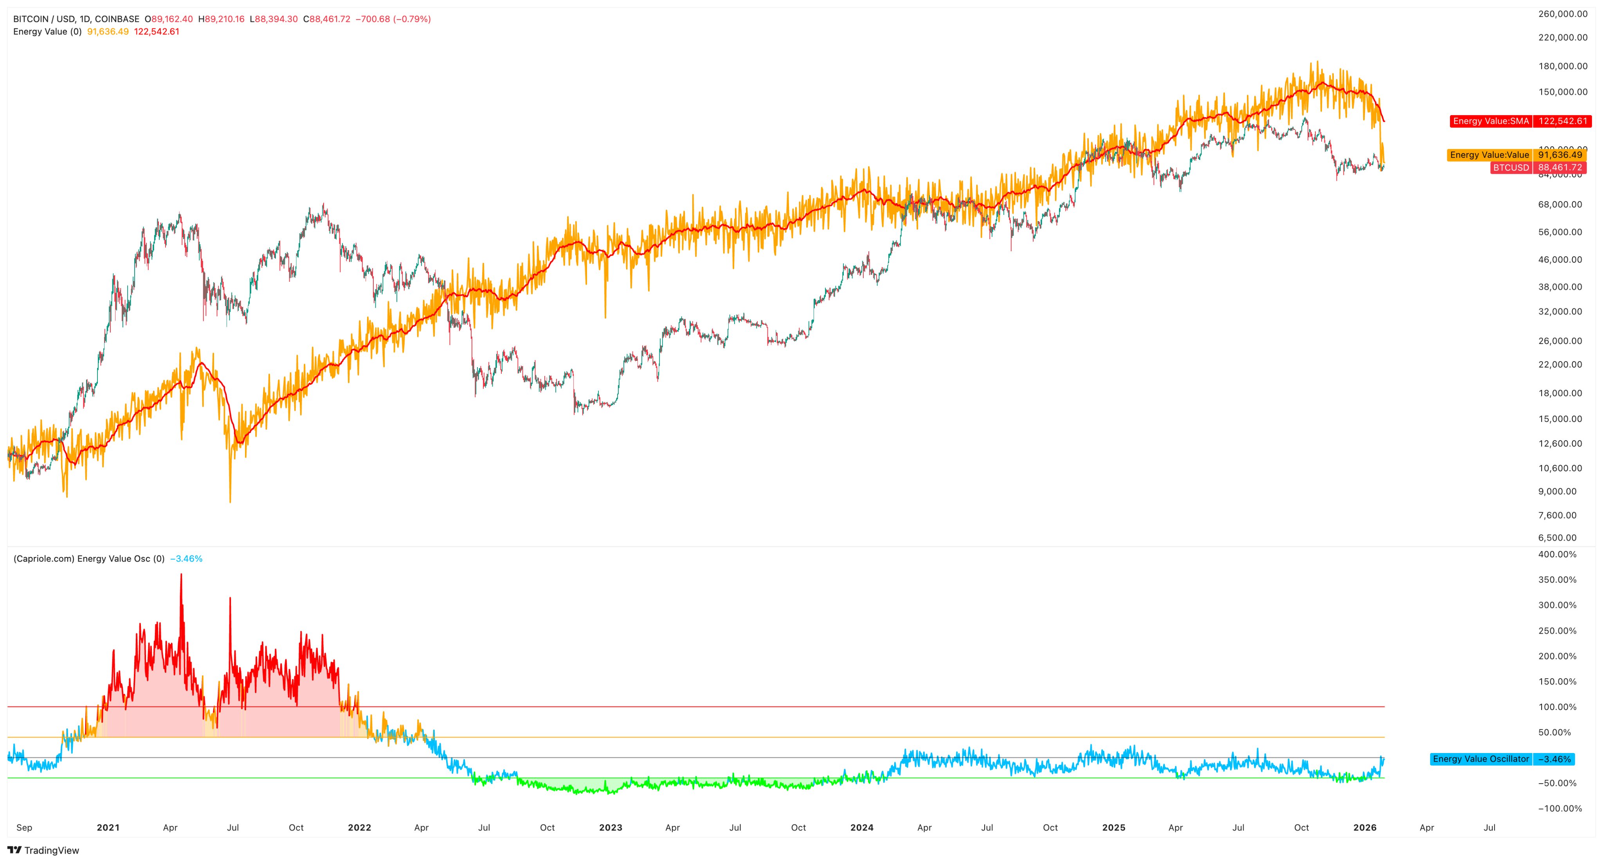This screenshot has width=1603, height=863.
Task: Click the 2022 label on time axis
Action: tap(359, 827)
